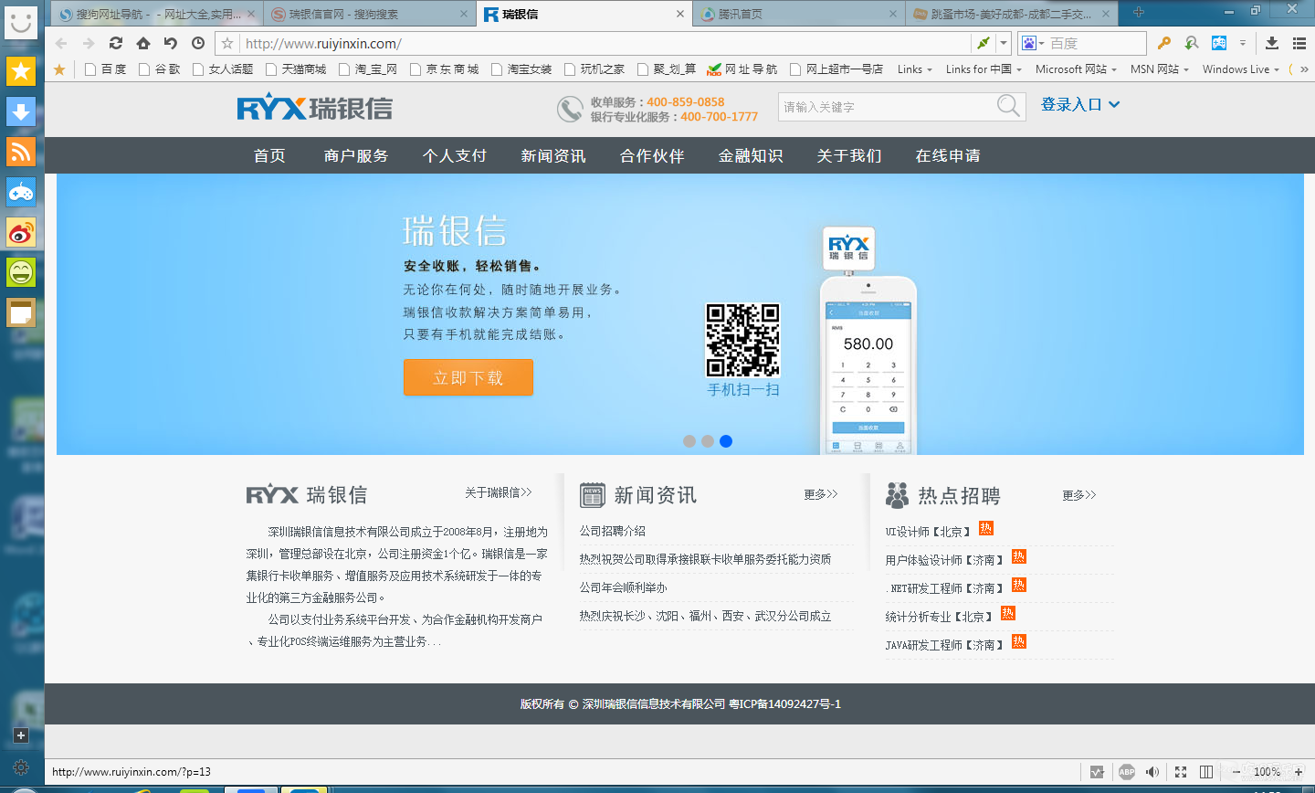Open the 新闻资讯 更多>> link

(820, 494)
